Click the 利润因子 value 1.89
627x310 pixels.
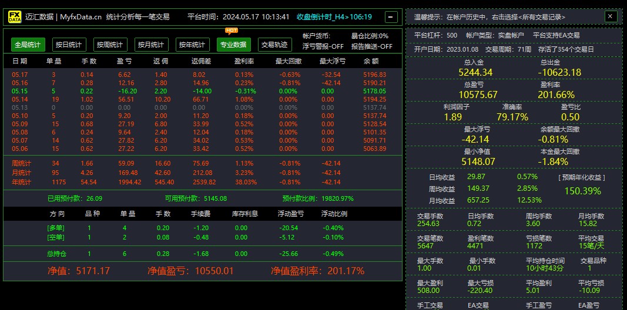coord(453,117)
